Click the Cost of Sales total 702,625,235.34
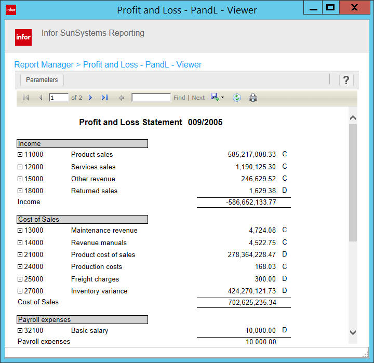 (x=252, y=302)
